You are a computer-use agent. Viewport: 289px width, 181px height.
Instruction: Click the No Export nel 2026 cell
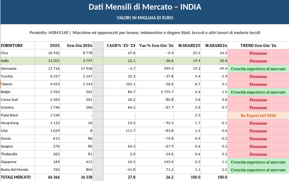click(258, 115)
